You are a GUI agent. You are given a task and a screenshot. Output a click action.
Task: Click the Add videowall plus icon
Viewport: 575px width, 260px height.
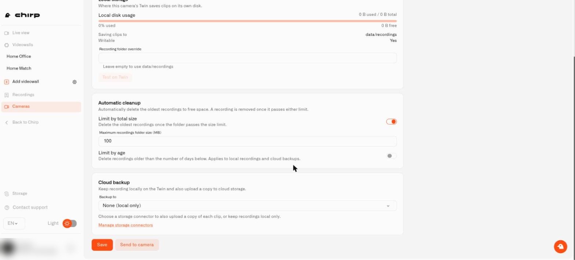point(7,82)
